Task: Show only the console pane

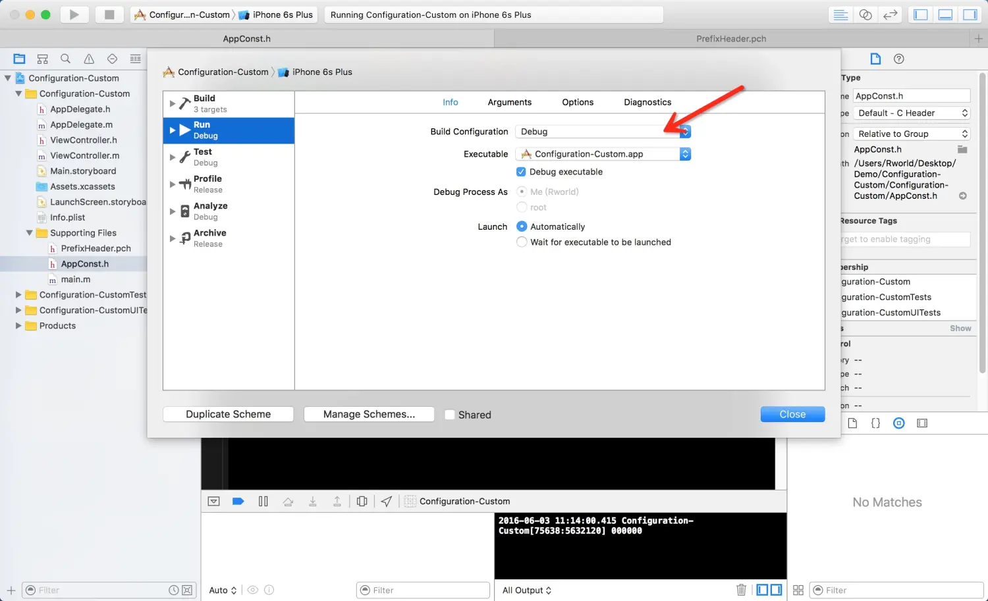Action: [777, 590]
